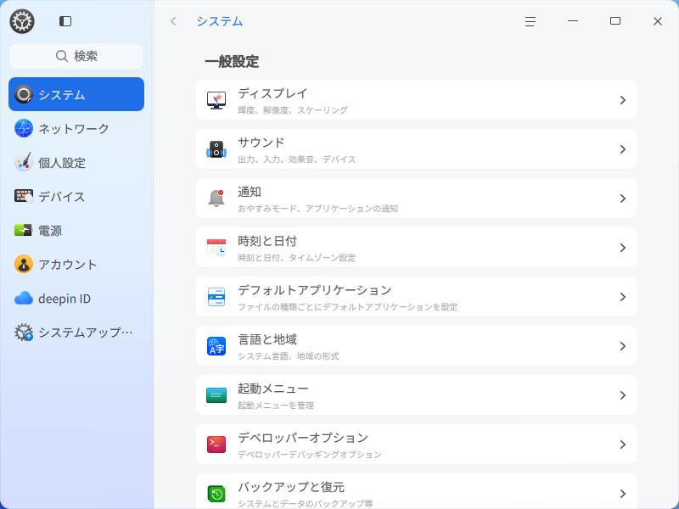Select デバイス in the sidebar

76,196
